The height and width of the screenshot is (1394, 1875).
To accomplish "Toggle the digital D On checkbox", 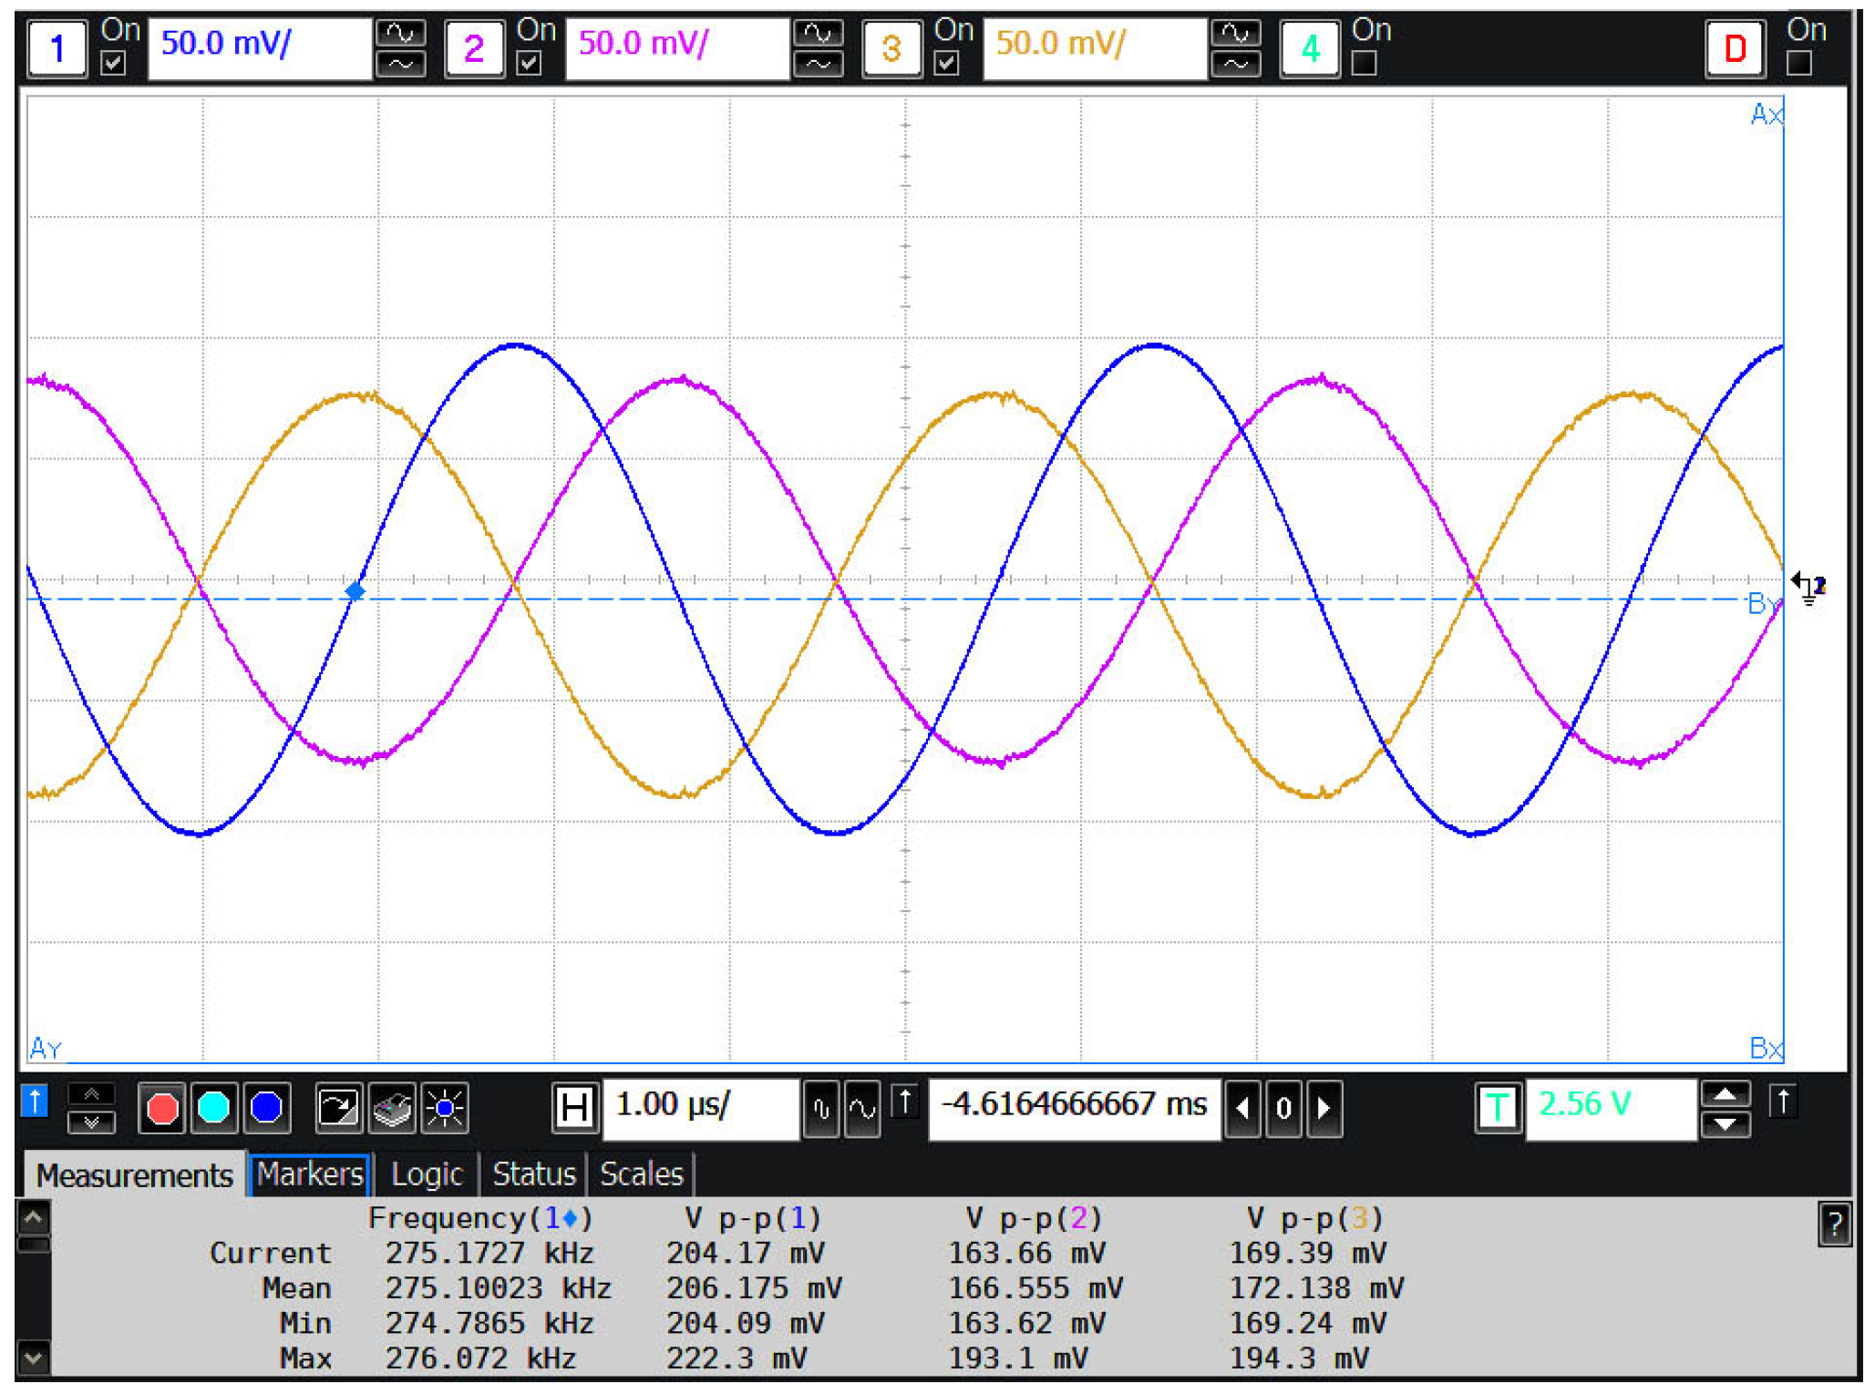I will pyautogui.click(x=1798, y=63).
